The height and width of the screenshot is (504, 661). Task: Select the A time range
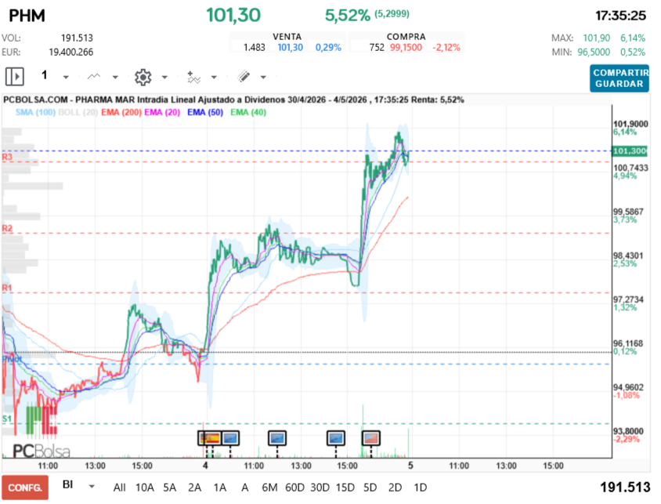tap(244, 488)
